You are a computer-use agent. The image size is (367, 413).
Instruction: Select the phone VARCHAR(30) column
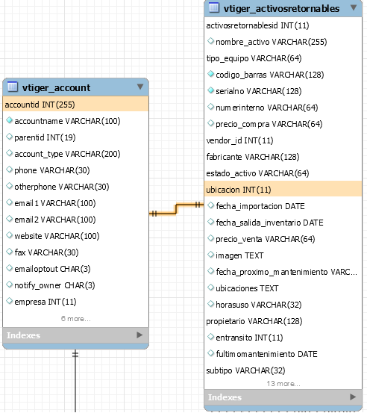pyautogui.click(x=76, y=170)
